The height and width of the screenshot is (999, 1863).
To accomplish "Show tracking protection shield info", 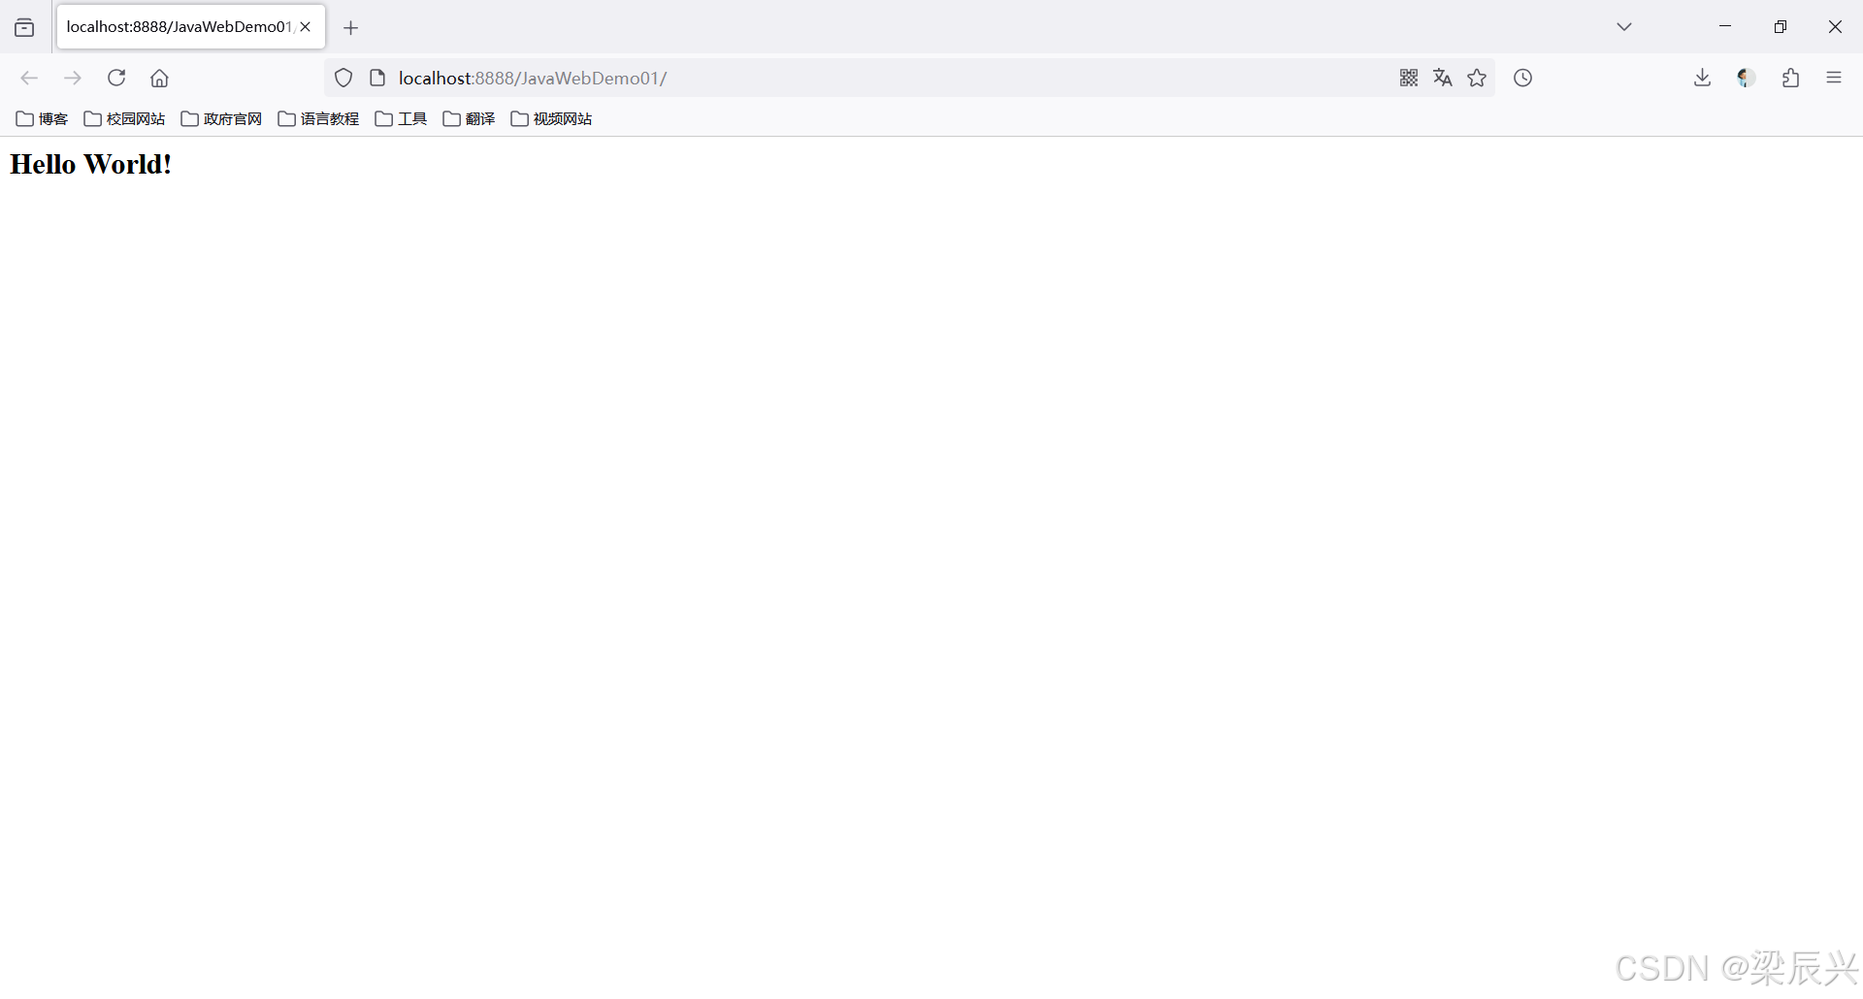I will click(x=343, y=78).
